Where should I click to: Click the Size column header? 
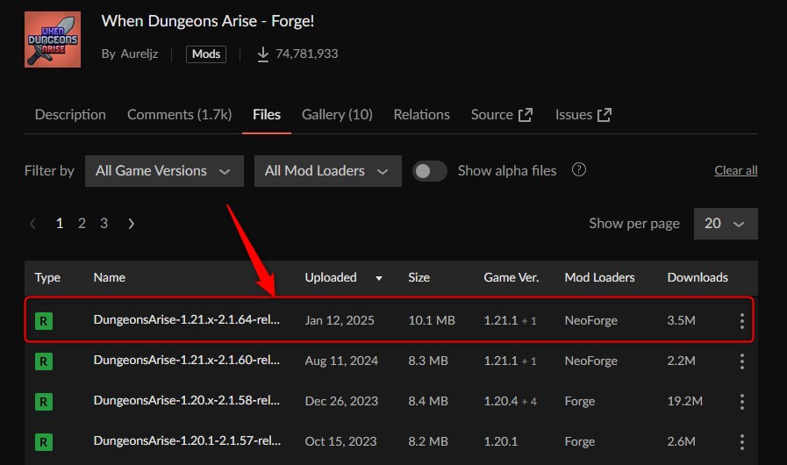pos(419,278)
